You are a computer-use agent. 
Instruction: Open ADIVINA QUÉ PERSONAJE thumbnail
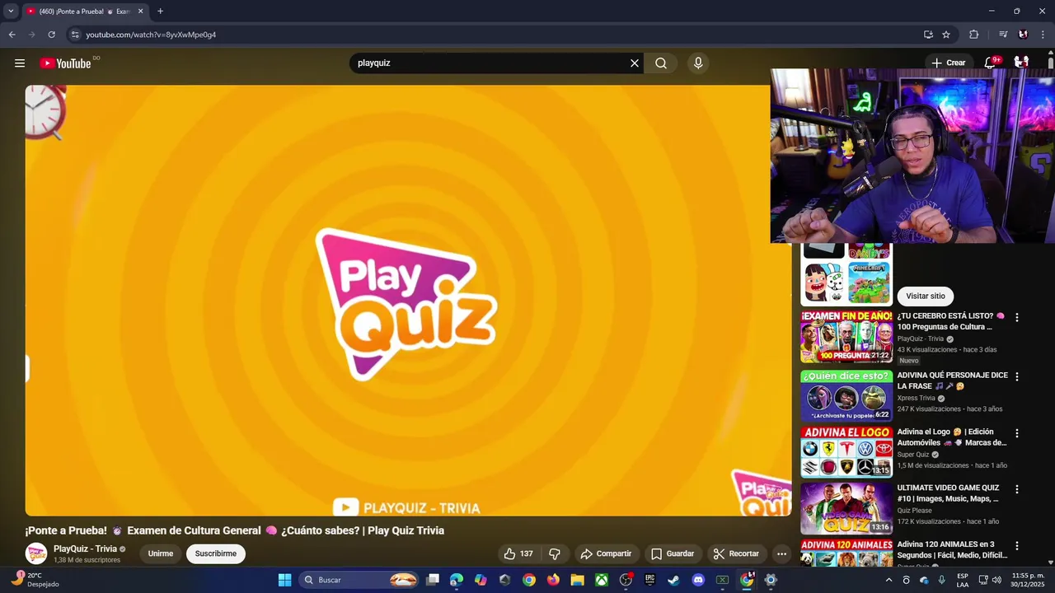tap(846, 396)
